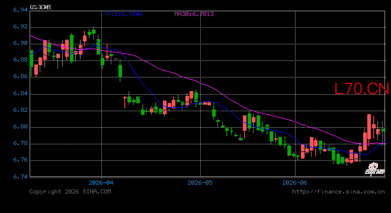Screen dimensions: 391x213
Task: Click the 6.90 price axis label
Action: pos(20,43)
